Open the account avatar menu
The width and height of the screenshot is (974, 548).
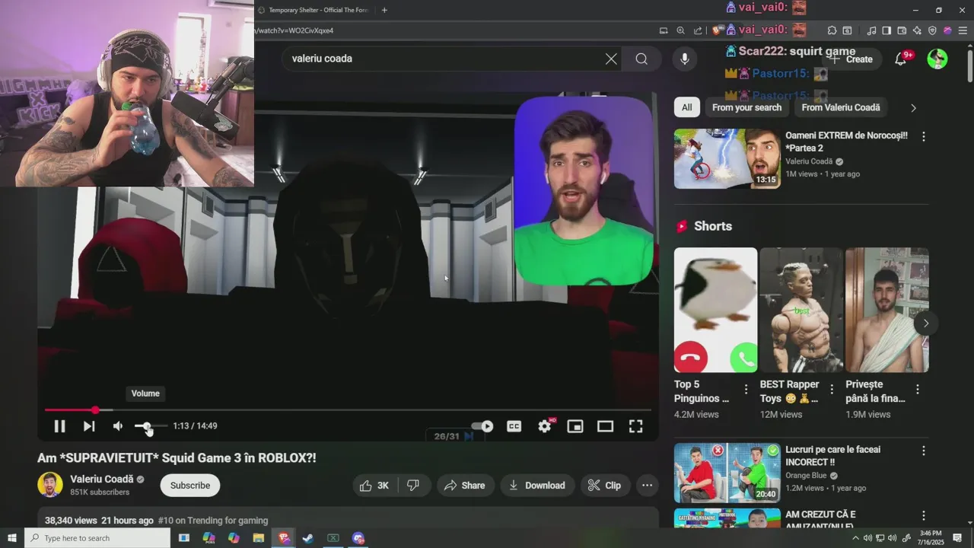coord(937,59)
